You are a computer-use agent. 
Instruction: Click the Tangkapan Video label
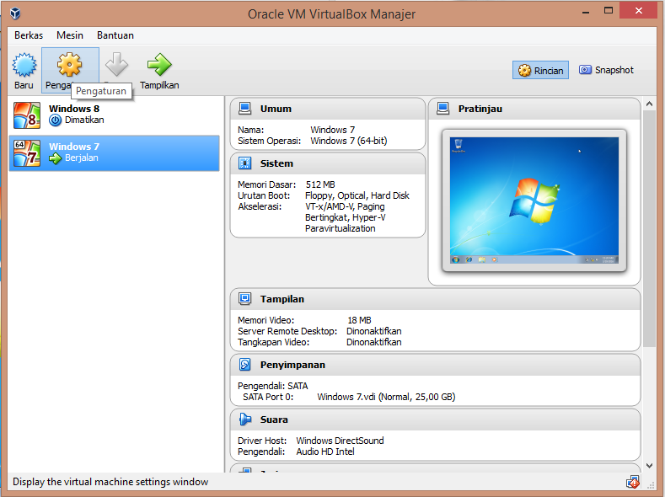[273, 342]
